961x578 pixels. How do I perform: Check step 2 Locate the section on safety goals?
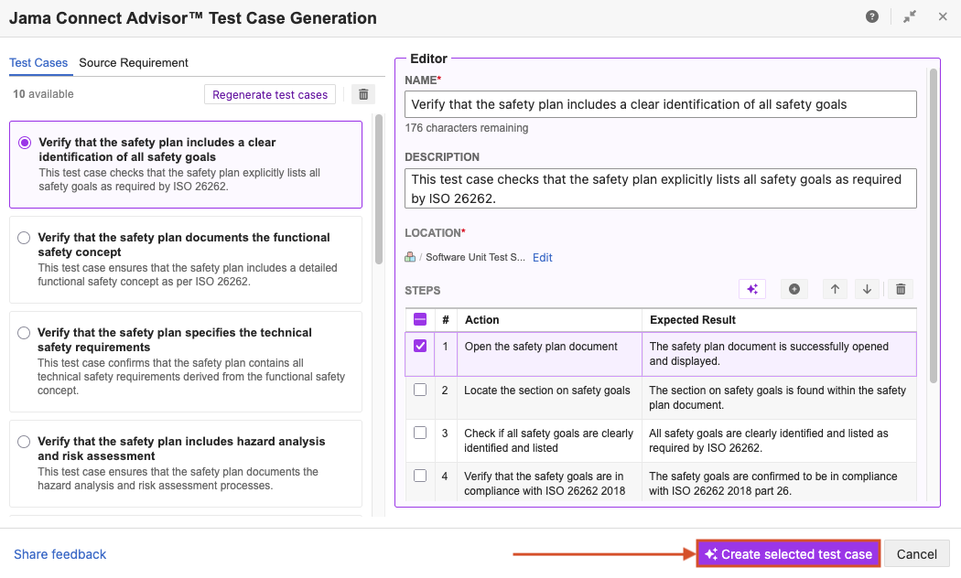(x=420, y=390)
